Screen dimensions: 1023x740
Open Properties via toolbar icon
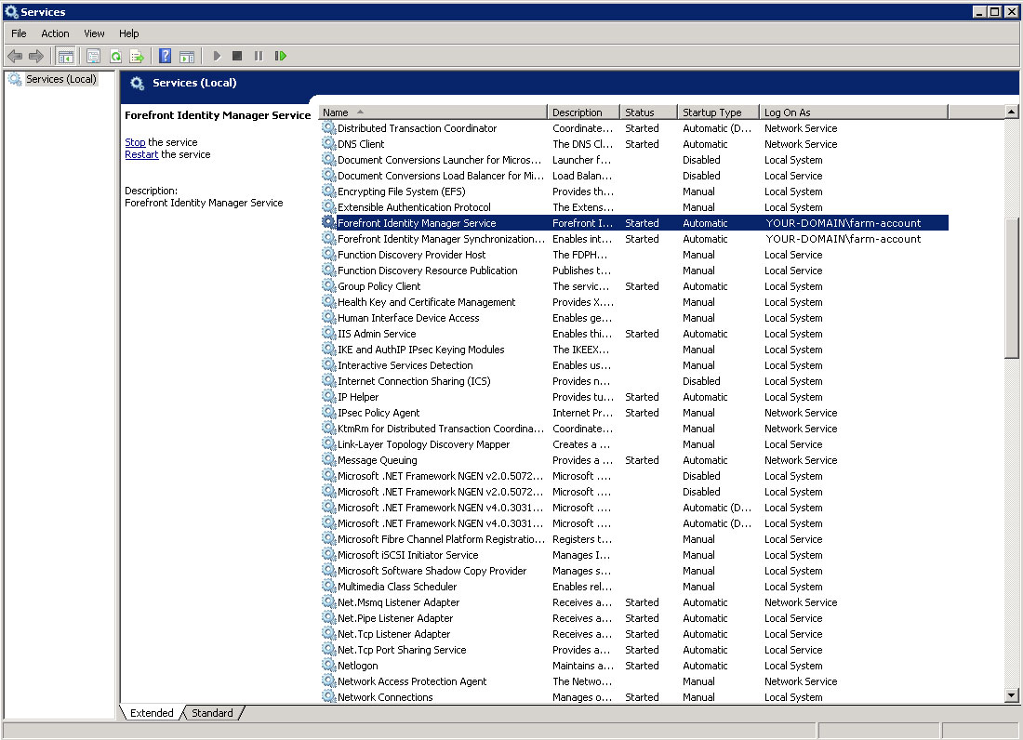tap(93, 56)
